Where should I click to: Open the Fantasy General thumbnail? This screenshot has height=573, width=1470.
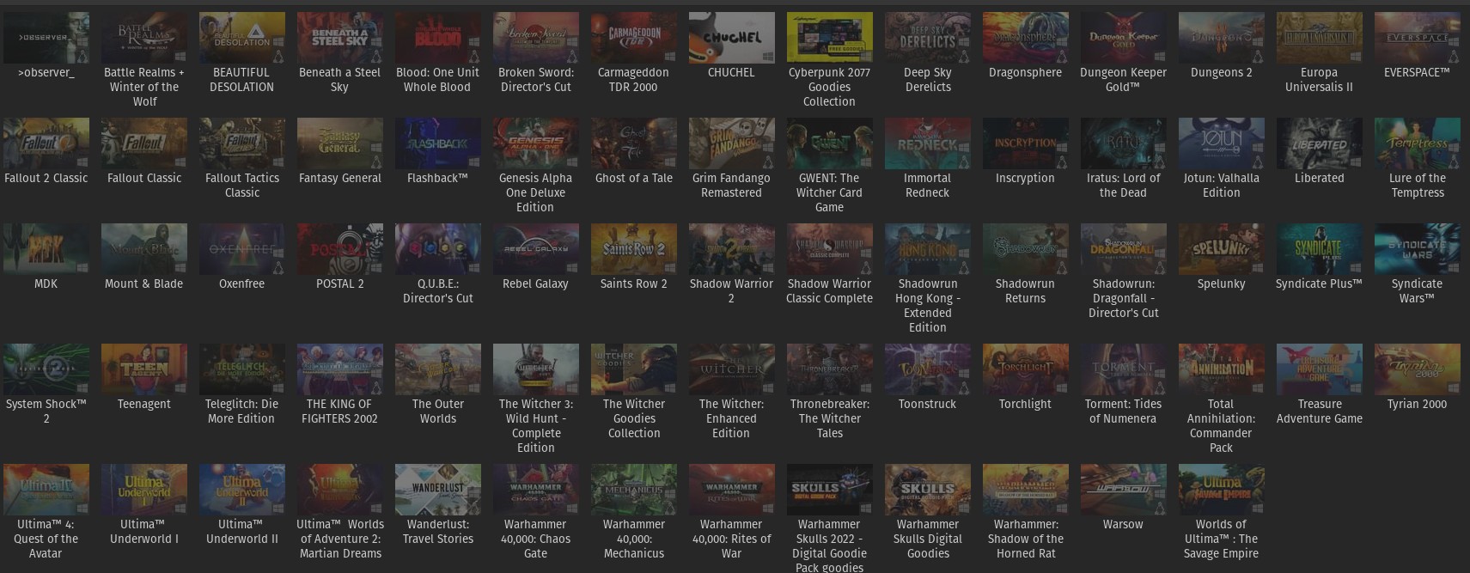340,143
